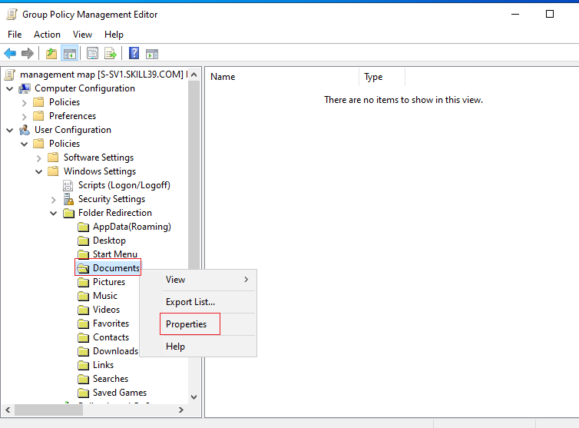
Task: Click the Forward arrow toolbar icon
Action: (28, 54)
